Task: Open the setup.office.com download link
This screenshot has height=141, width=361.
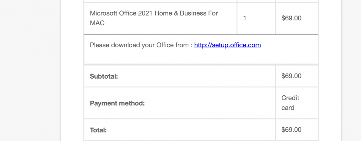Action: (227, 45)
